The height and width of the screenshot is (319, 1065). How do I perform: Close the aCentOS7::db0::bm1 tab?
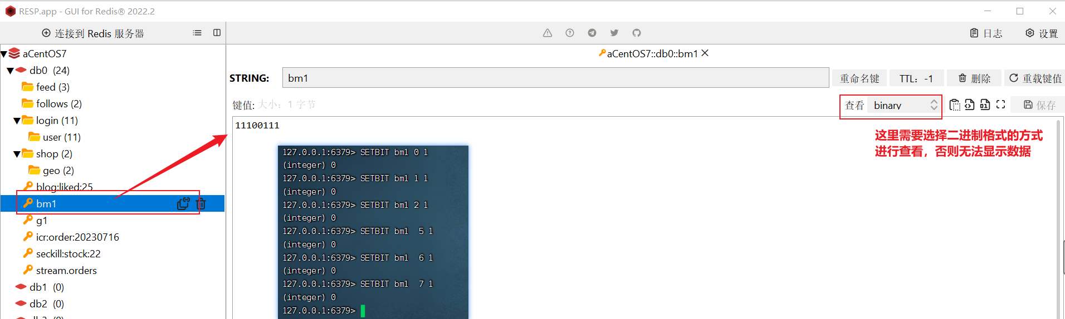(x=705, y=53)
